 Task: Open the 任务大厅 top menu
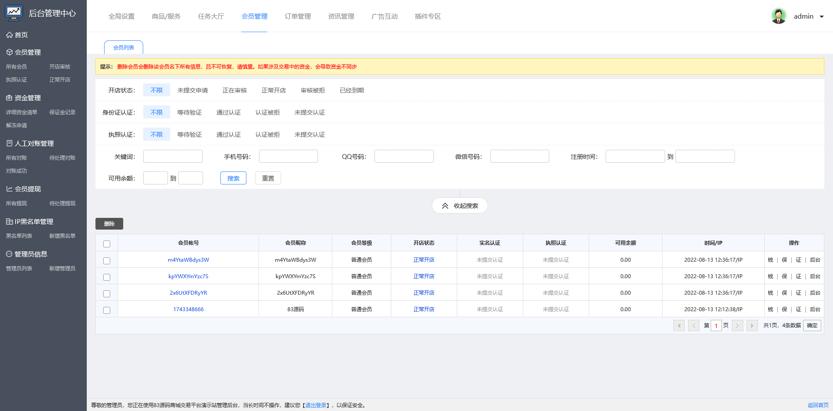[x=211, y=16]
